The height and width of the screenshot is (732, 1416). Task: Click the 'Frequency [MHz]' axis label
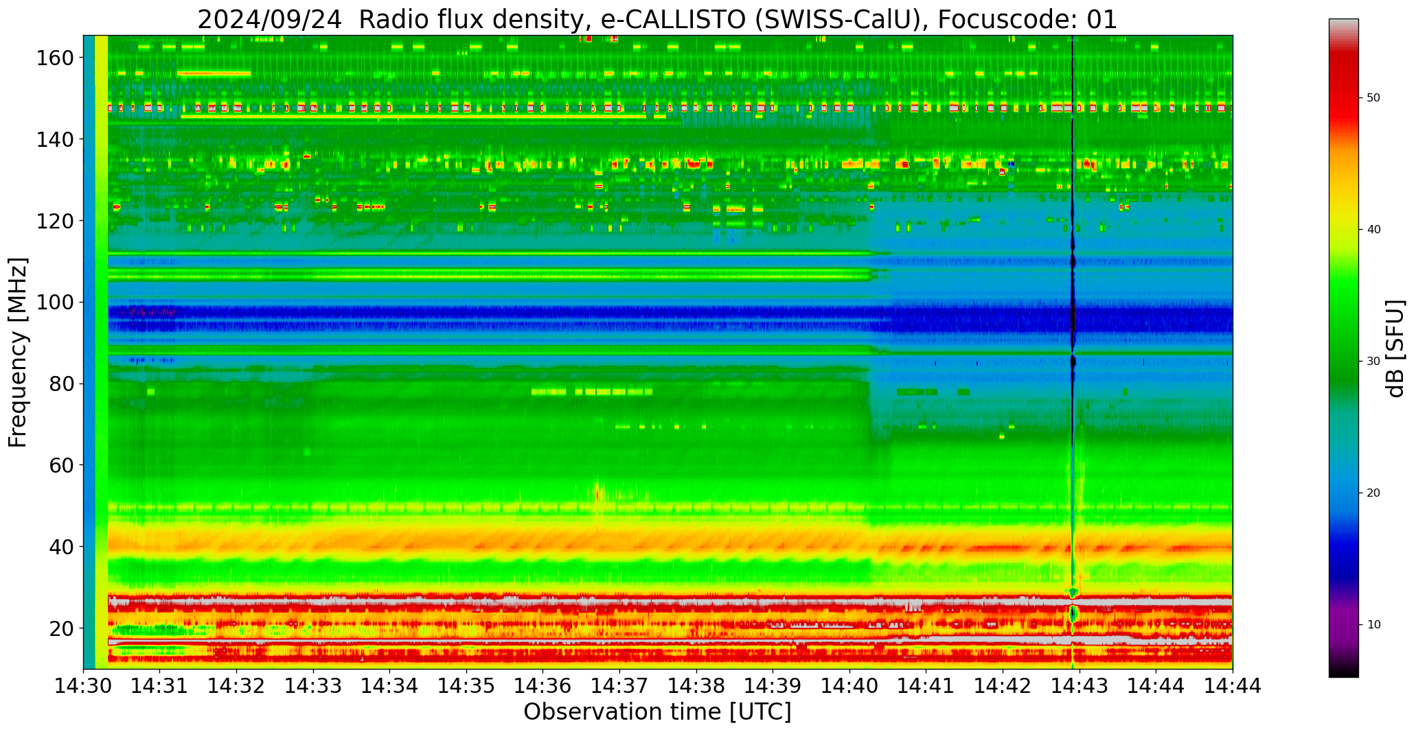19,352
